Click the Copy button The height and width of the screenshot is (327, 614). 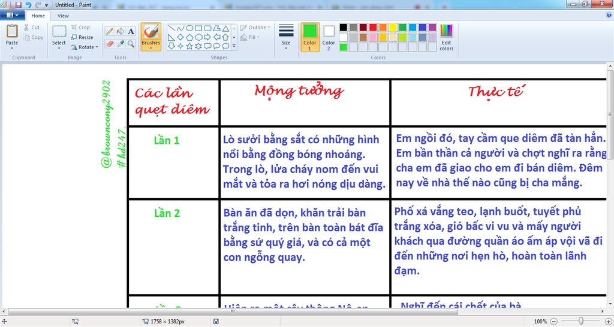click(x=33, y=38)
